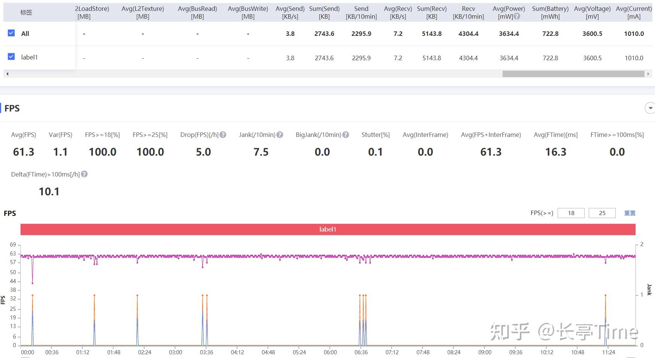Uncheck the label1 row checkbox
This screenshot has height=358, width=655.
(x=11, y=56)
